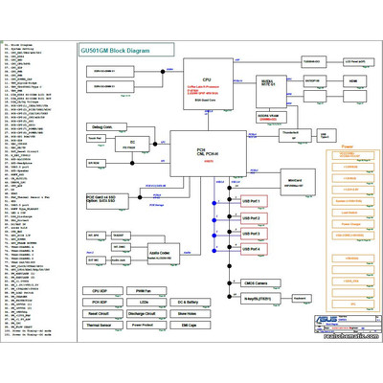Click the Touch Pad block

coord(96,139)
